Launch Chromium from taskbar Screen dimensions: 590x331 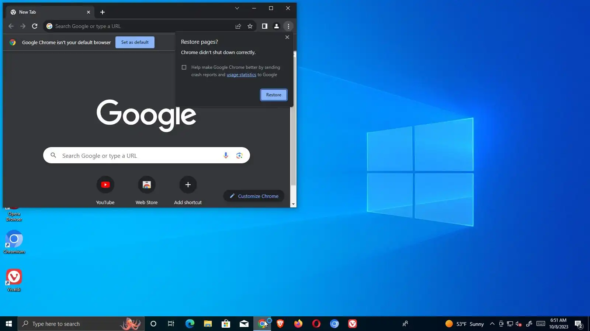334,324
